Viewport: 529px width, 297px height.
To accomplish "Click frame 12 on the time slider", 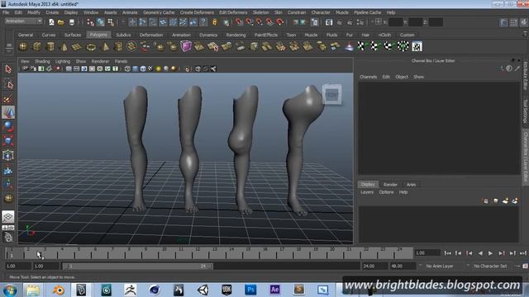I will pyautogui.click(x=198, y=253).
